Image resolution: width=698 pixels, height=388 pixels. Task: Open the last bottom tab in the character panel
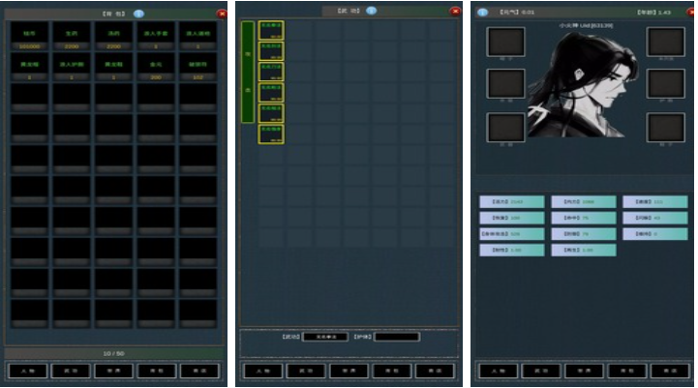click(670, 371)
